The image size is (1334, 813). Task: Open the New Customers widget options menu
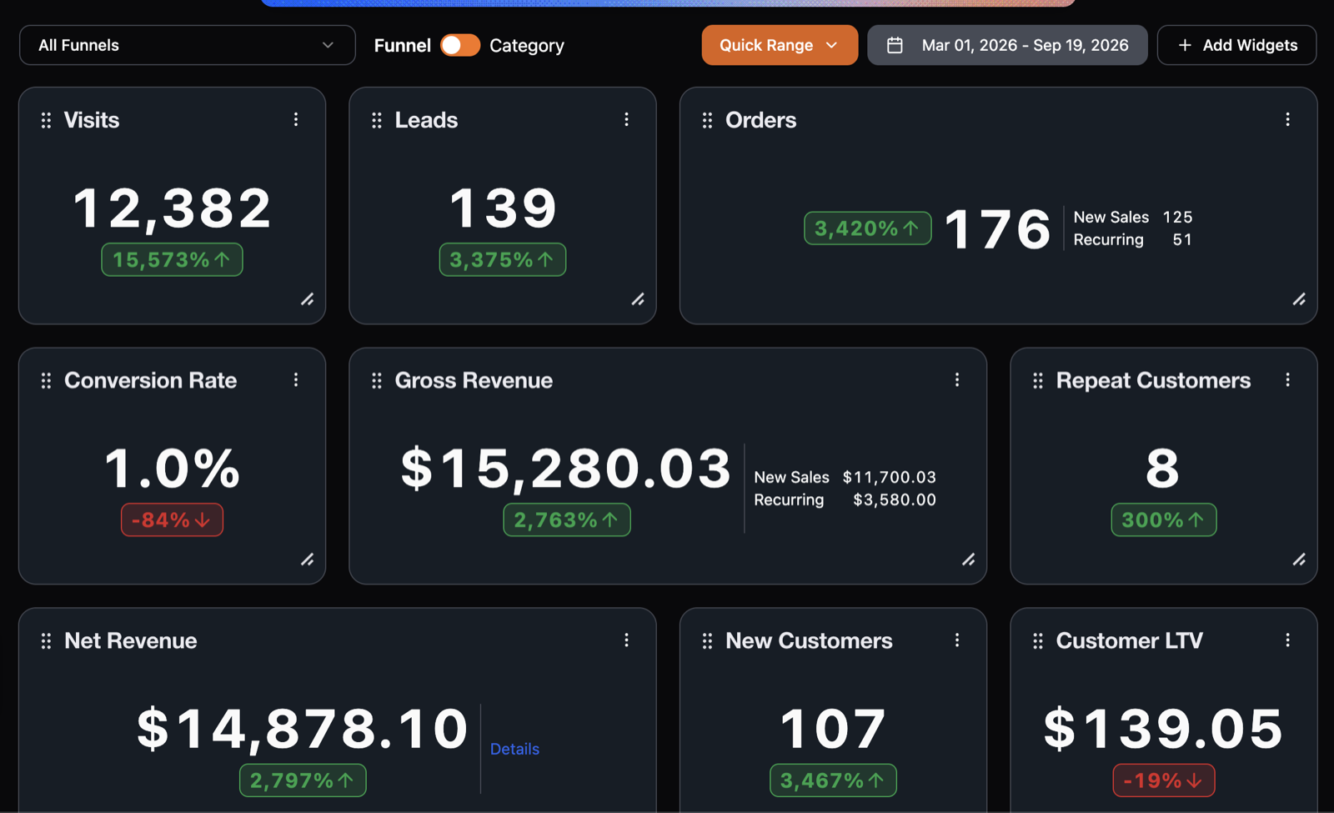[957, 640]
